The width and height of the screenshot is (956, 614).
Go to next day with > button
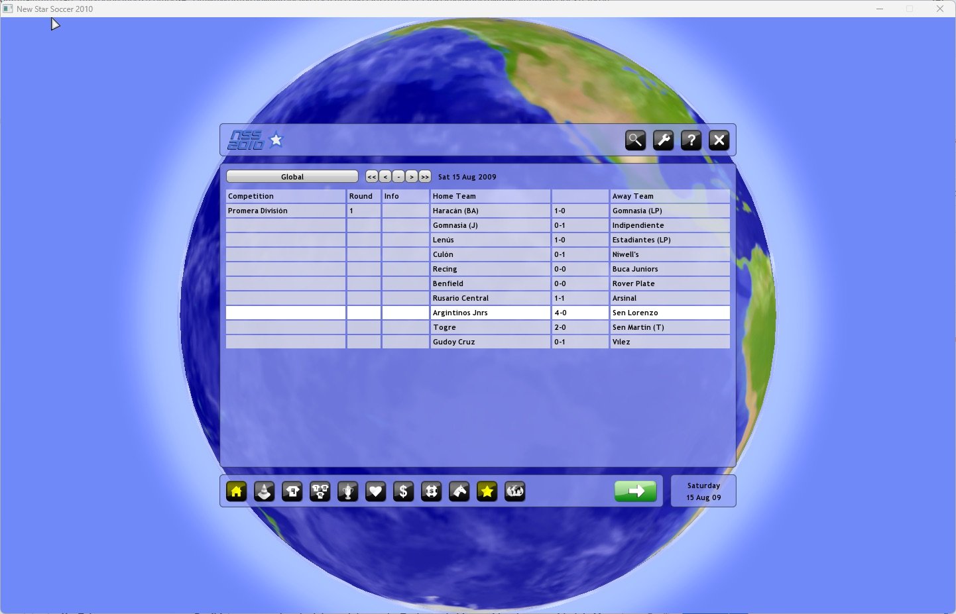click(412, 177)
